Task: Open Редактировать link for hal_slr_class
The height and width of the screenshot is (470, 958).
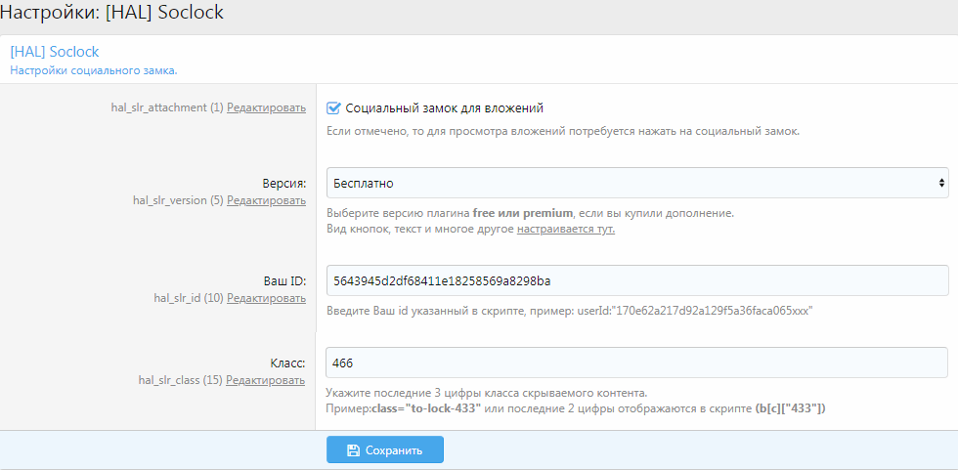Action: coord(266,380)
